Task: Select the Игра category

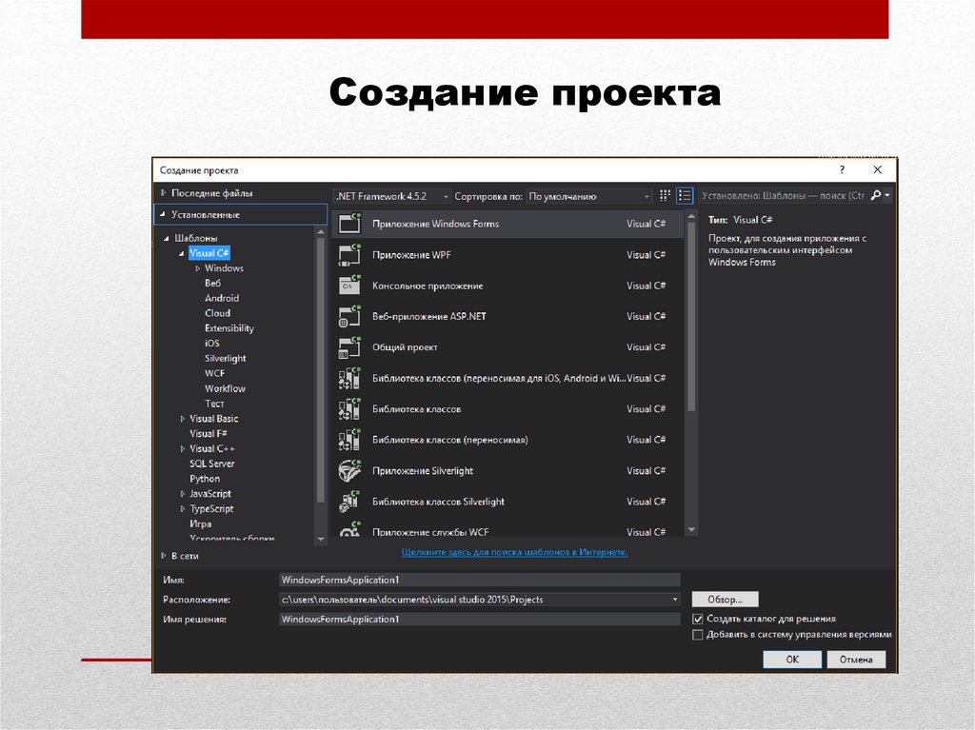Action: (200, 523)
